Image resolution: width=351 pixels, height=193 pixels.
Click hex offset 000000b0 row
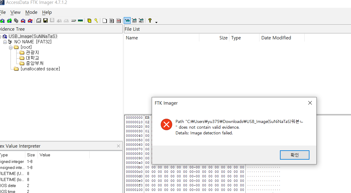click(x=134, y=167)
